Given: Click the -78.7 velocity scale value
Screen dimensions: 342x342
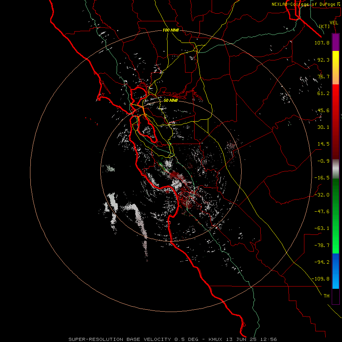Looking at the screenshot, I should (x=322, y=245).
